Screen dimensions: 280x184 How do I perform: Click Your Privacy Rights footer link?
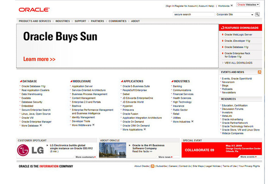pos(249,166)
